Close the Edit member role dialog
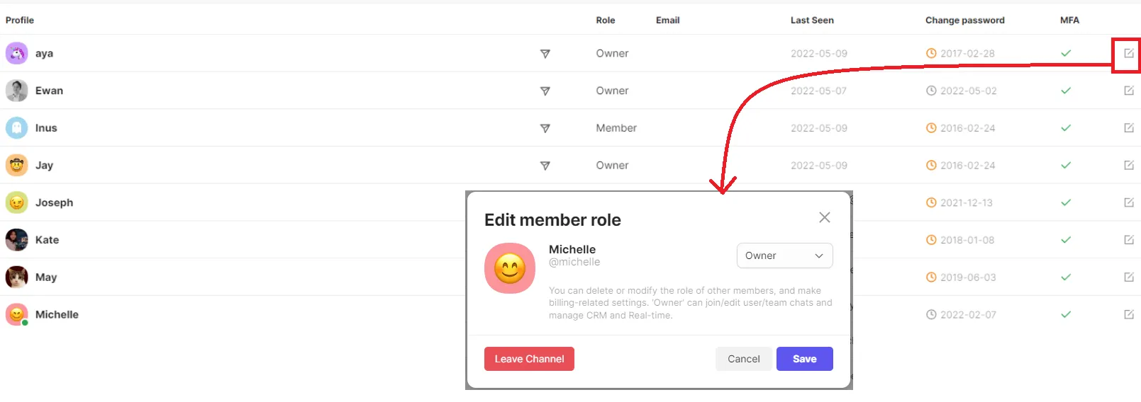This screenshot has height=402, width=1141. (824, 217)
